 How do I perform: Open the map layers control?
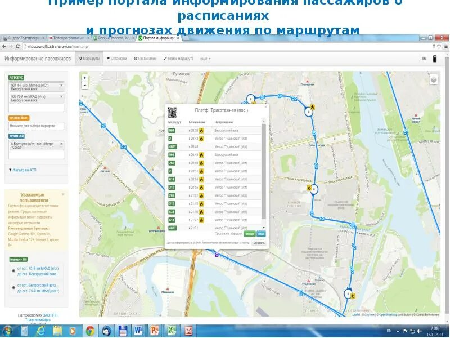[433, 79]
